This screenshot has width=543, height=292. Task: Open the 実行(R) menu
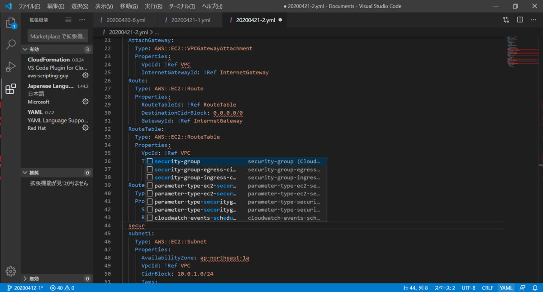pyautogui.click(x=154, y=6)
